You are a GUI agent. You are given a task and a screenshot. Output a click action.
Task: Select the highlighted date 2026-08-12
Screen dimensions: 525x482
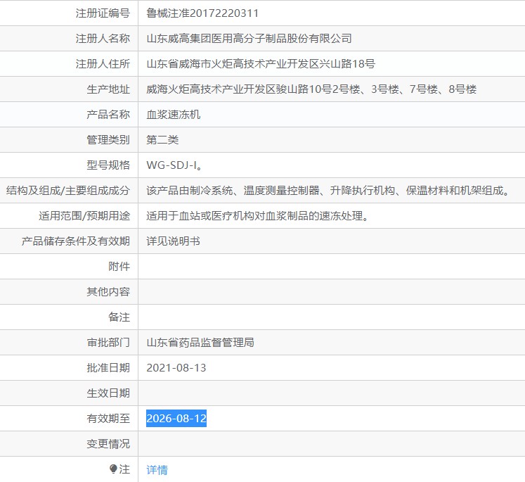[176, 418]
